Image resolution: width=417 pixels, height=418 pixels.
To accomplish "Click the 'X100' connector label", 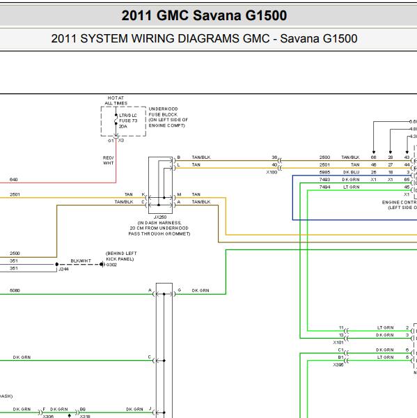I will click(x=272, y=172).
